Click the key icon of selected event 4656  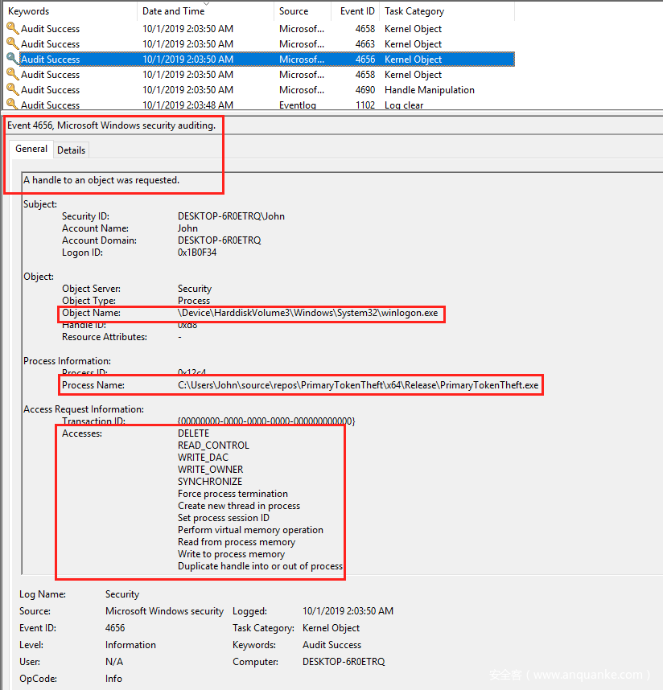[12, 60]
